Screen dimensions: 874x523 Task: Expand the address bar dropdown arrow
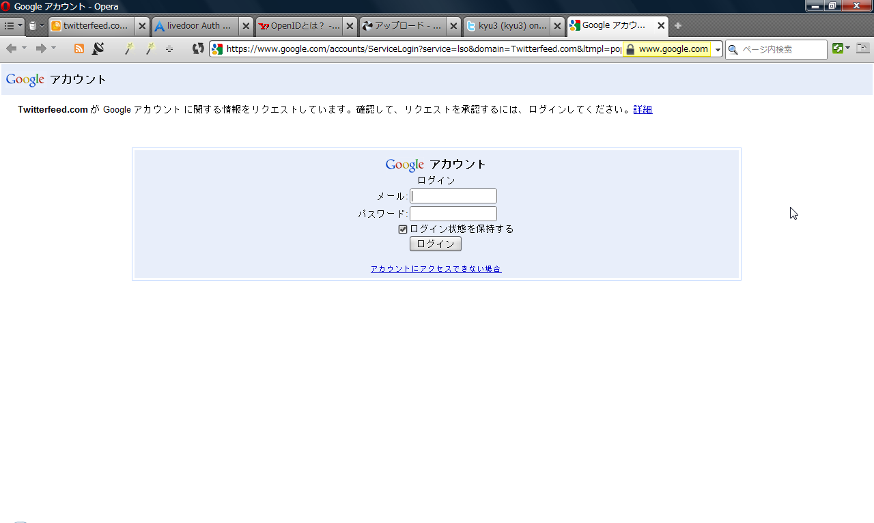tap(718, 49)
